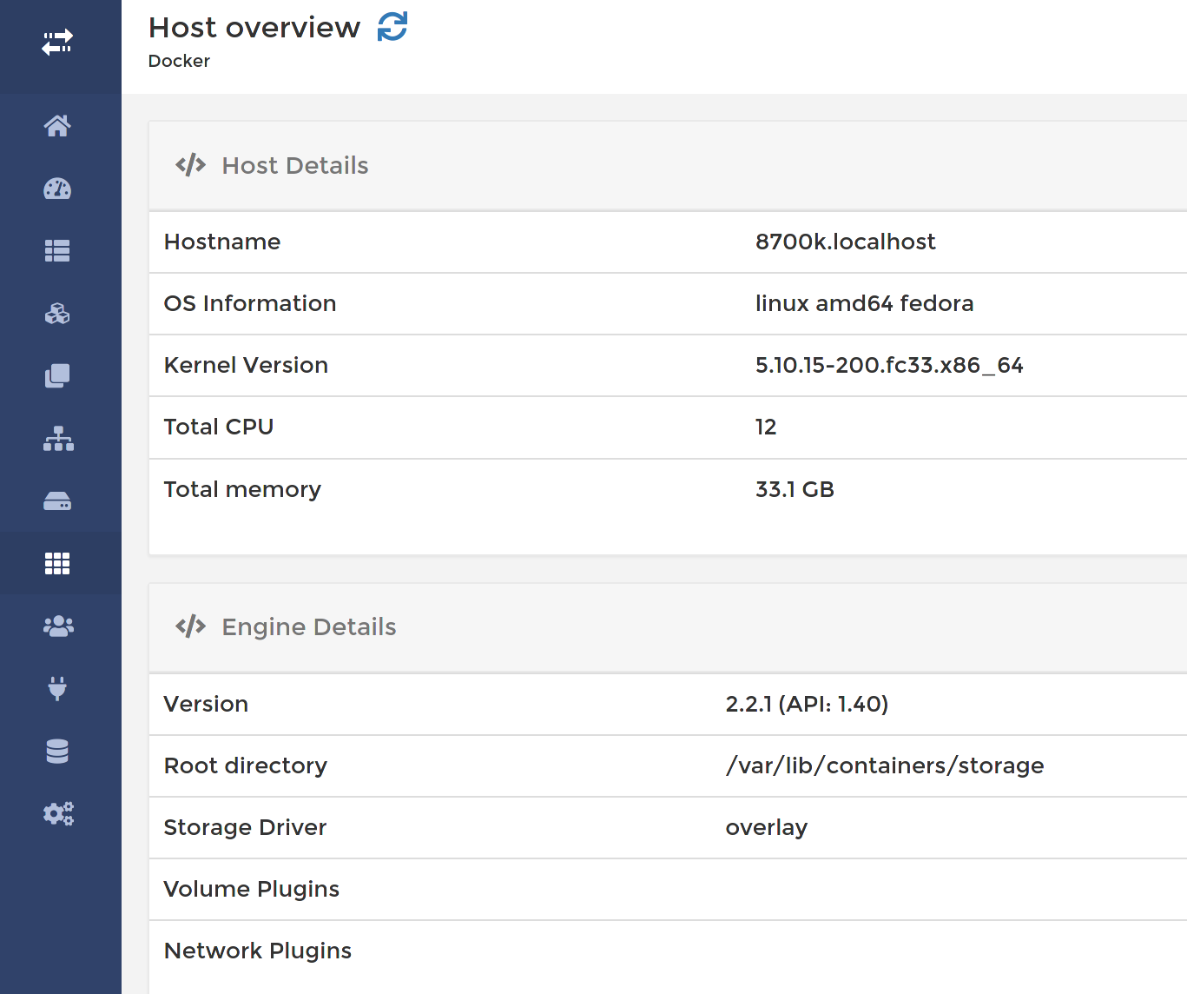Click the code icon beside Host Details
The image size is (1187, 994).
[x=190, y=165]
